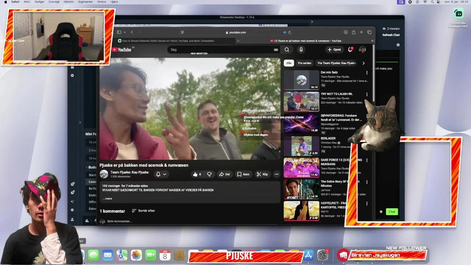Open TRY NOT TO LAUGH IRL thumbnail
Screen dimensions: 471x265
coord(301,101)
